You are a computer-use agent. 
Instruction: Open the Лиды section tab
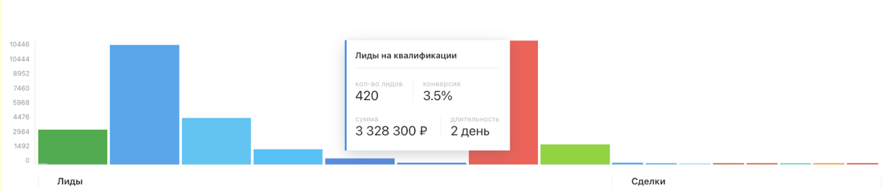[70, 182]
